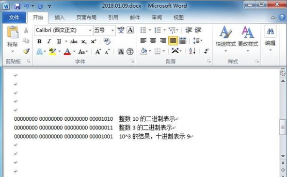Open the 文件 File tab
This screenshot has width=287, height=177.
coord(14,17)
